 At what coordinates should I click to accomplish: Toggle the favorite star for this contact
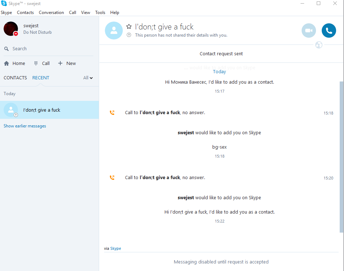tap(129, 27)
